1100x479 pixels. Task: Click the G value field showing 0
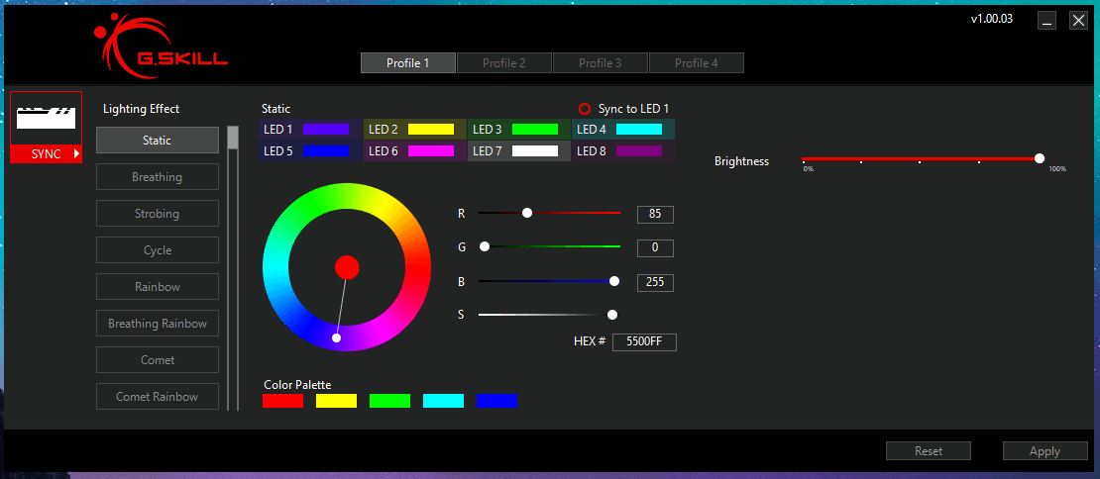655,247
